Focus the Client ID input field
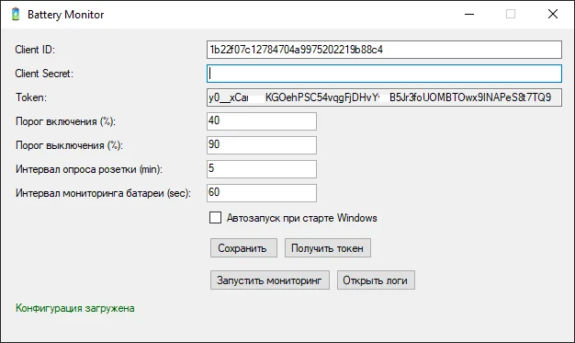 (x=384, y=50)
